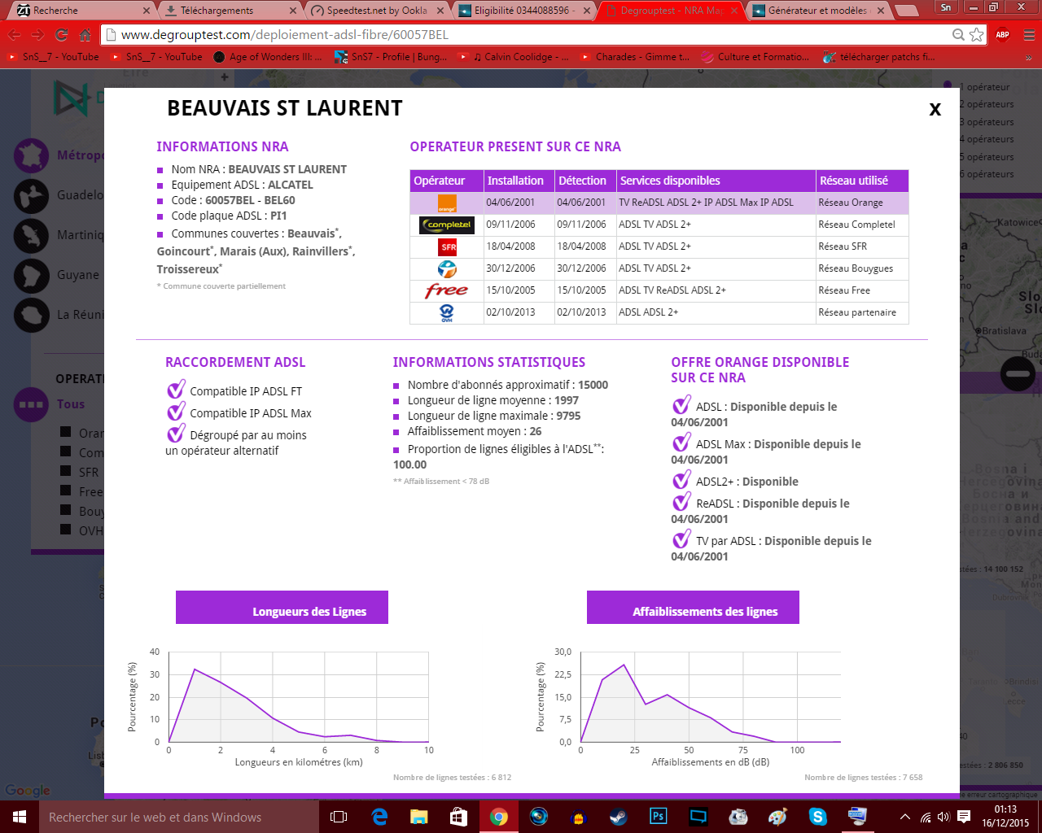The width and height of the screenshot is (1042, 833).
Task: Open the browser home page
Action: (x=85, y=35)
